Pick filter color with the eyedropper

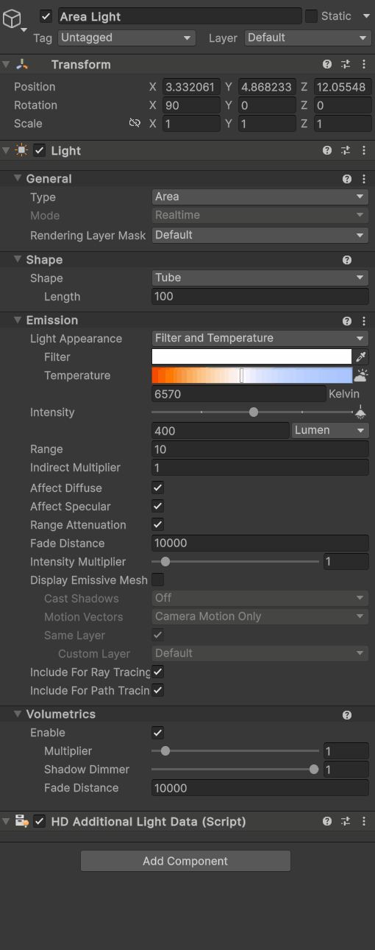[x=360, y=356]
